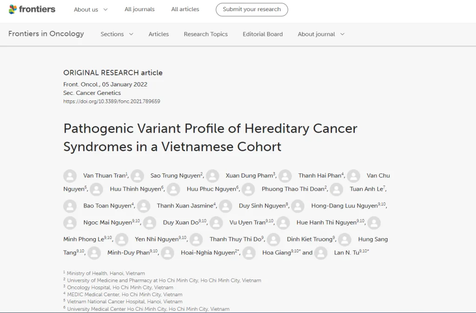
Task: Click the Frontiers in Oncology journal title
Action: (x=46, y=33)
